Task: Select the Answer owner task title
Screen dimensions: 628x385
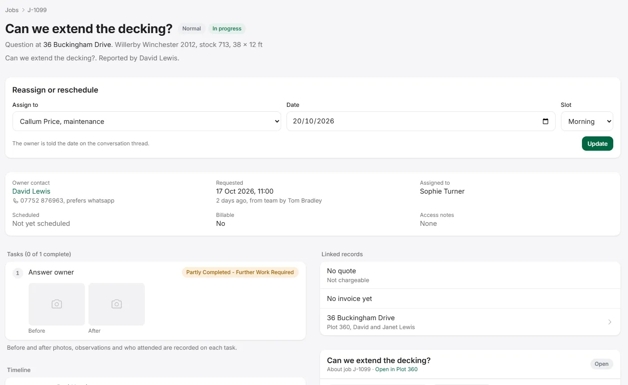Action: coord(51,272)
